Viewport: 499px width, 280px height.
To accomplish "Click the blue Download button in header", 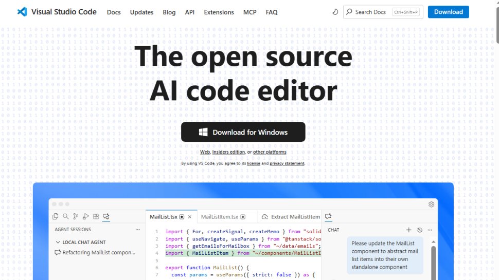I will point(449,12).
